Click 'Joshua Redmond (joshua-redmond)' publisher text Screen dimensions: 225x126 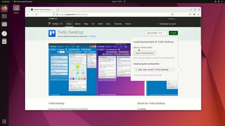[x=72, y=36]
